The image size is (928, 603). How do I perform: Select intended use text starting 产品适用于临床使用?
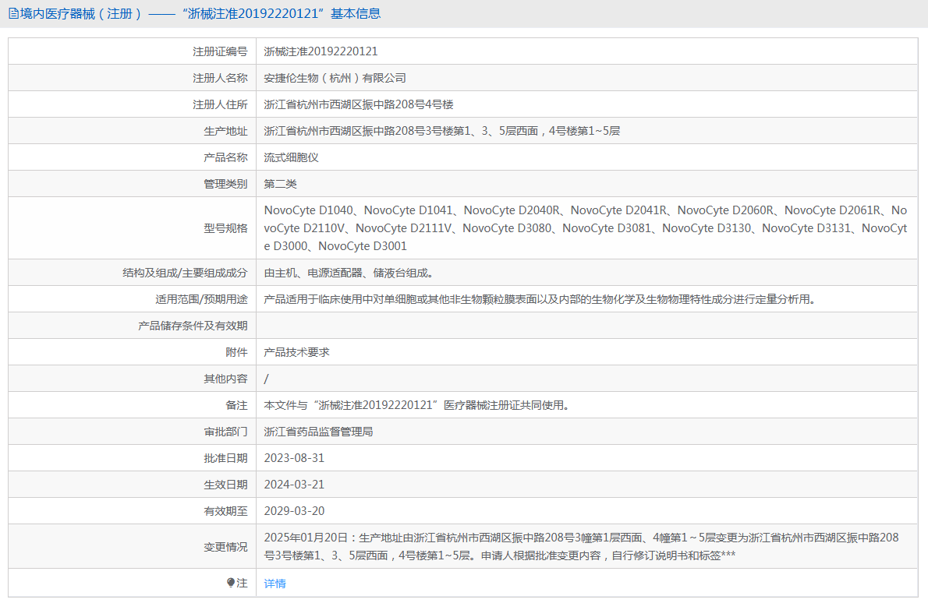pyautogui.click(x=541, y=299)
